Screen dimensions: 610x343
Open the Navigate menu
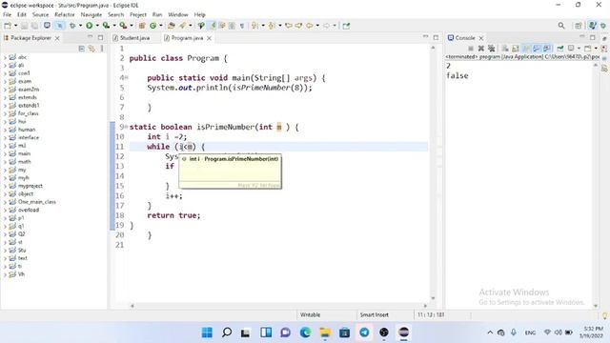91,14
